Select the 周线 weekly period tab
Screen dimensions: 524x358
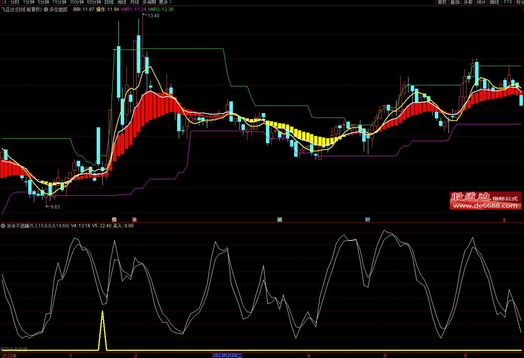point(122,2)
